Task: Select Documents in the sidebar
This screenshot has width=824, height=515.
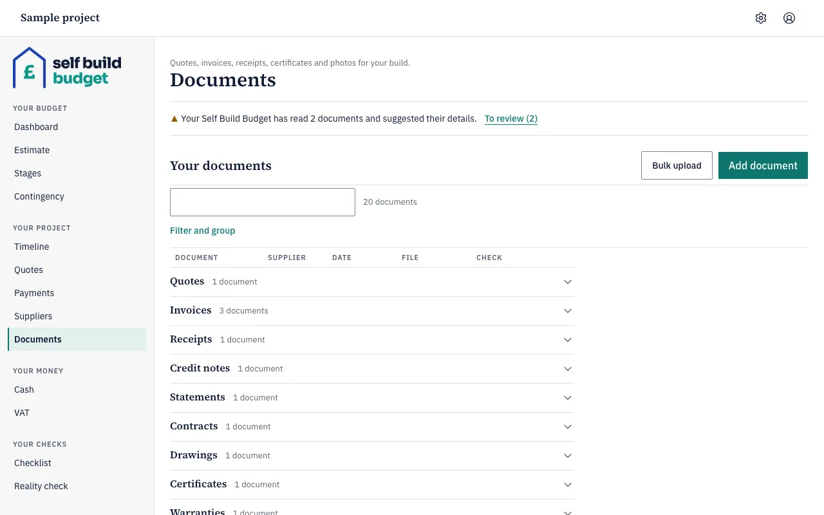Action: click(77, 339)
